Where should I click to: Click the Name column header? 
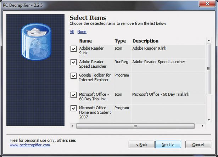pyautogui.click(x=85, y=41)
